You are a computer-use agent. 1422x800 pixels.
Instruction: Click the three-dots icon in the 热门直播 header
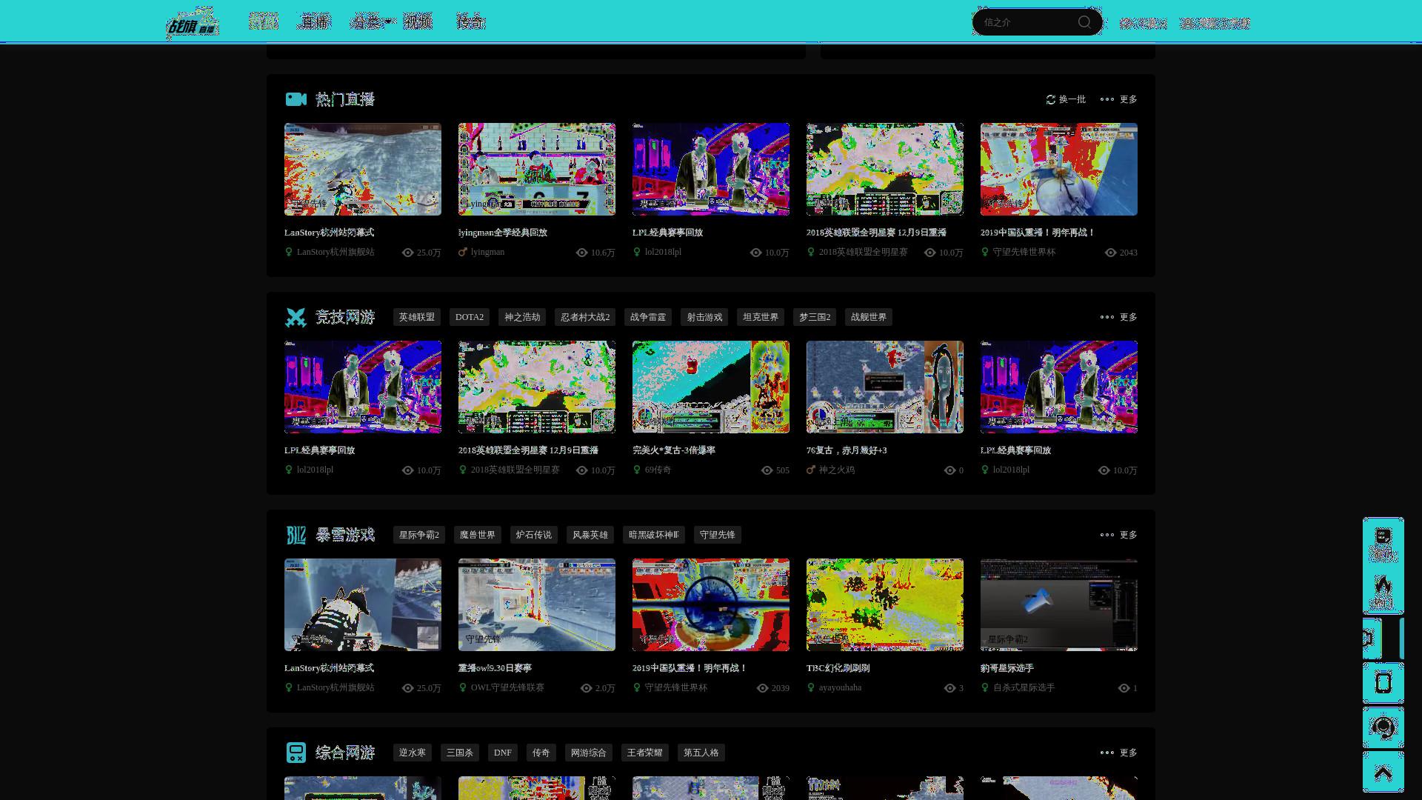click(x=1106, y=99)
